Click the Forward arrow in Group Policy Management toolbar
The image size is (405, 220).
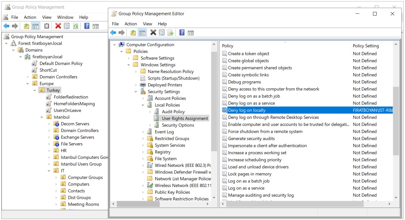[15, 26]
